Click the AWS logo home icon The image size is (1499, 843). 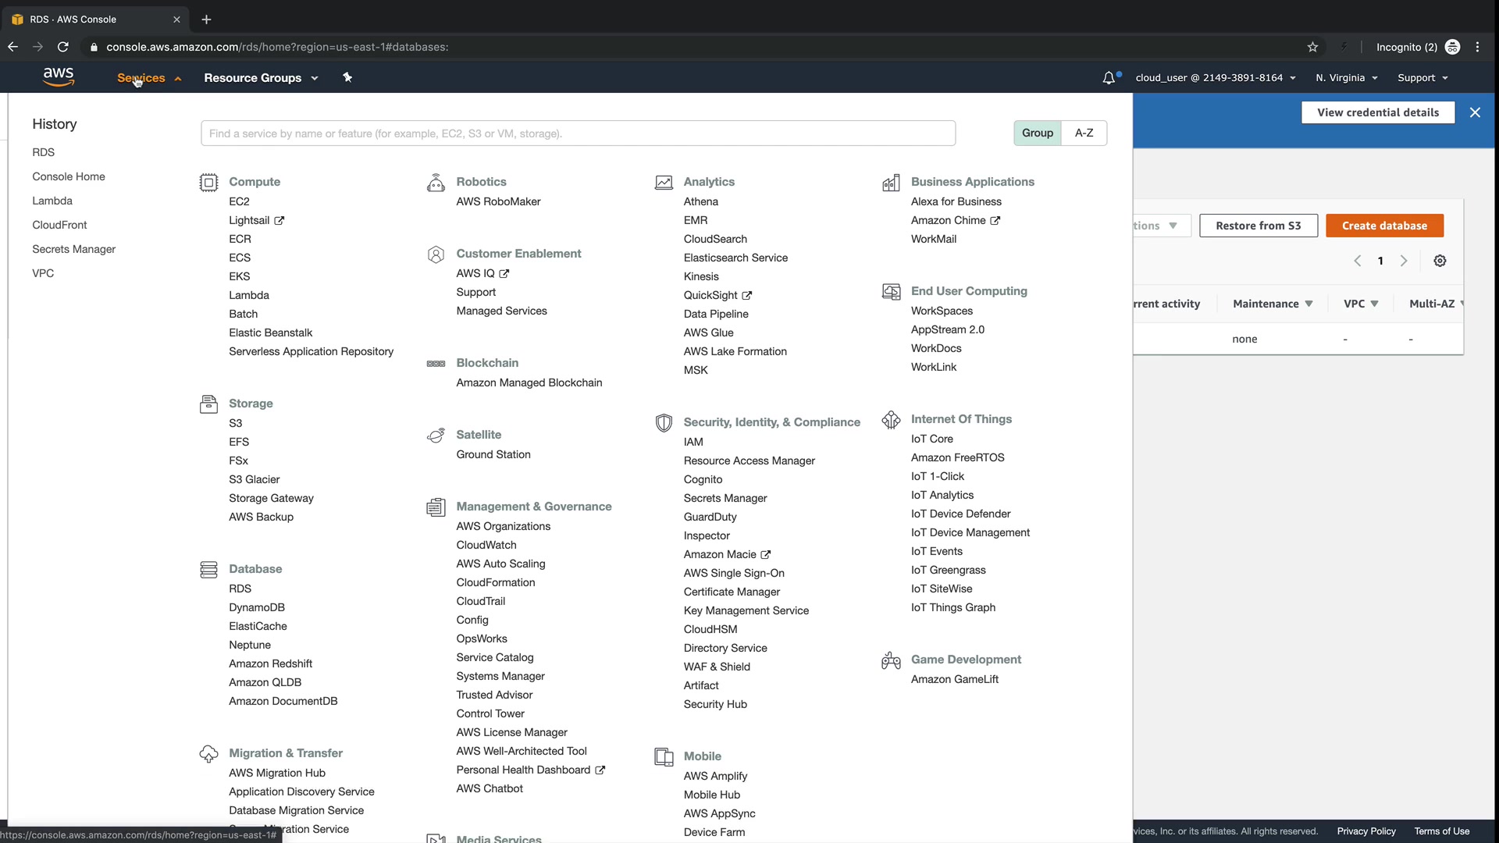coord(59,76)
